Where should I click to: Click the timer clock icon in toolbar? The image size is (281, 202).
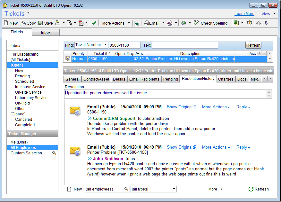[249, 23]
